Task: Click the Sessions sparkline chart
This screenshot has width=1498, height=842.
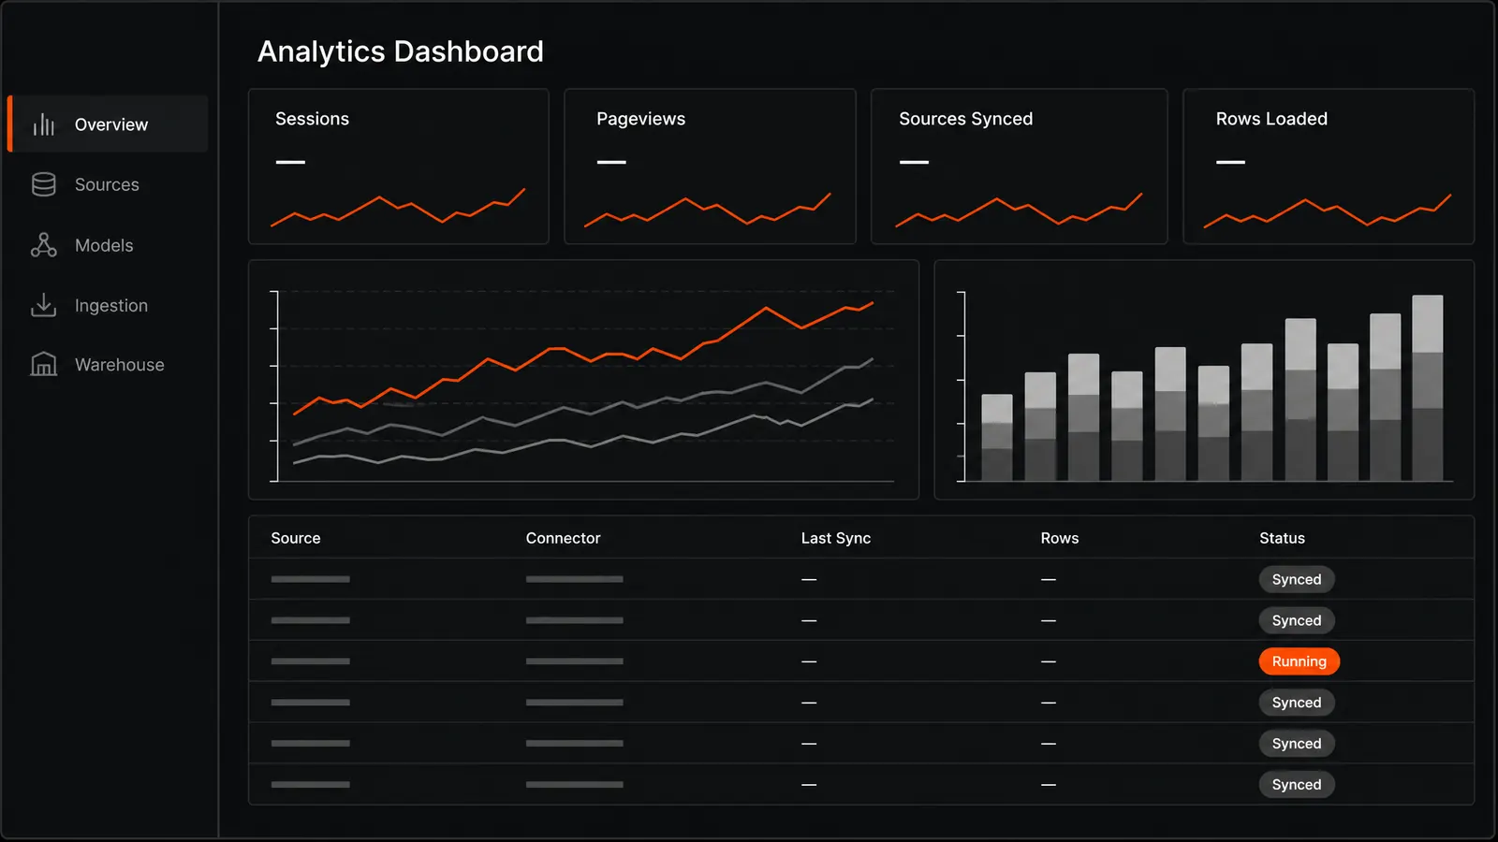Action: click(x=398, y=207)
